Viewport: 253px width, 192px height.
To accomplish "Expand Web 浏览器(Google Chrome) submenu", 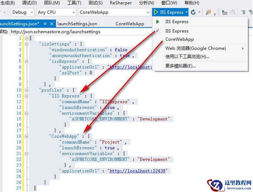I will [x=200, y=48].
